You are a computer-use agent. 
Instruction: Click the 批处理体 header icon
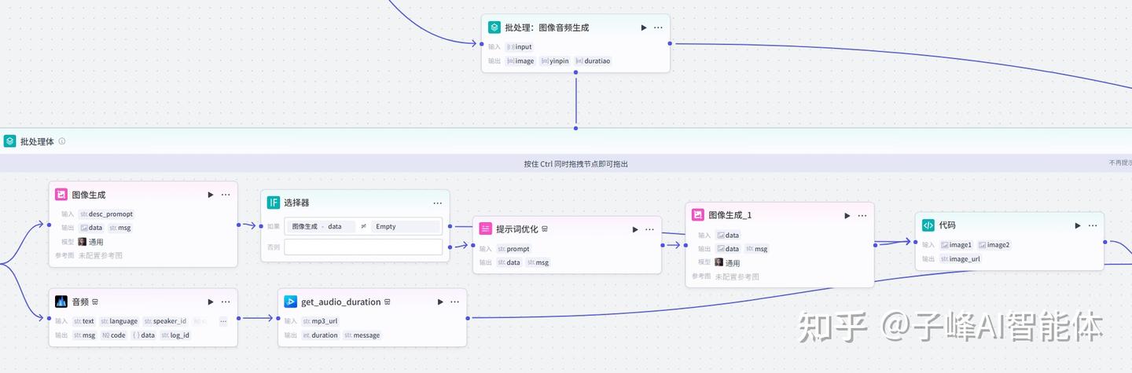9,141
